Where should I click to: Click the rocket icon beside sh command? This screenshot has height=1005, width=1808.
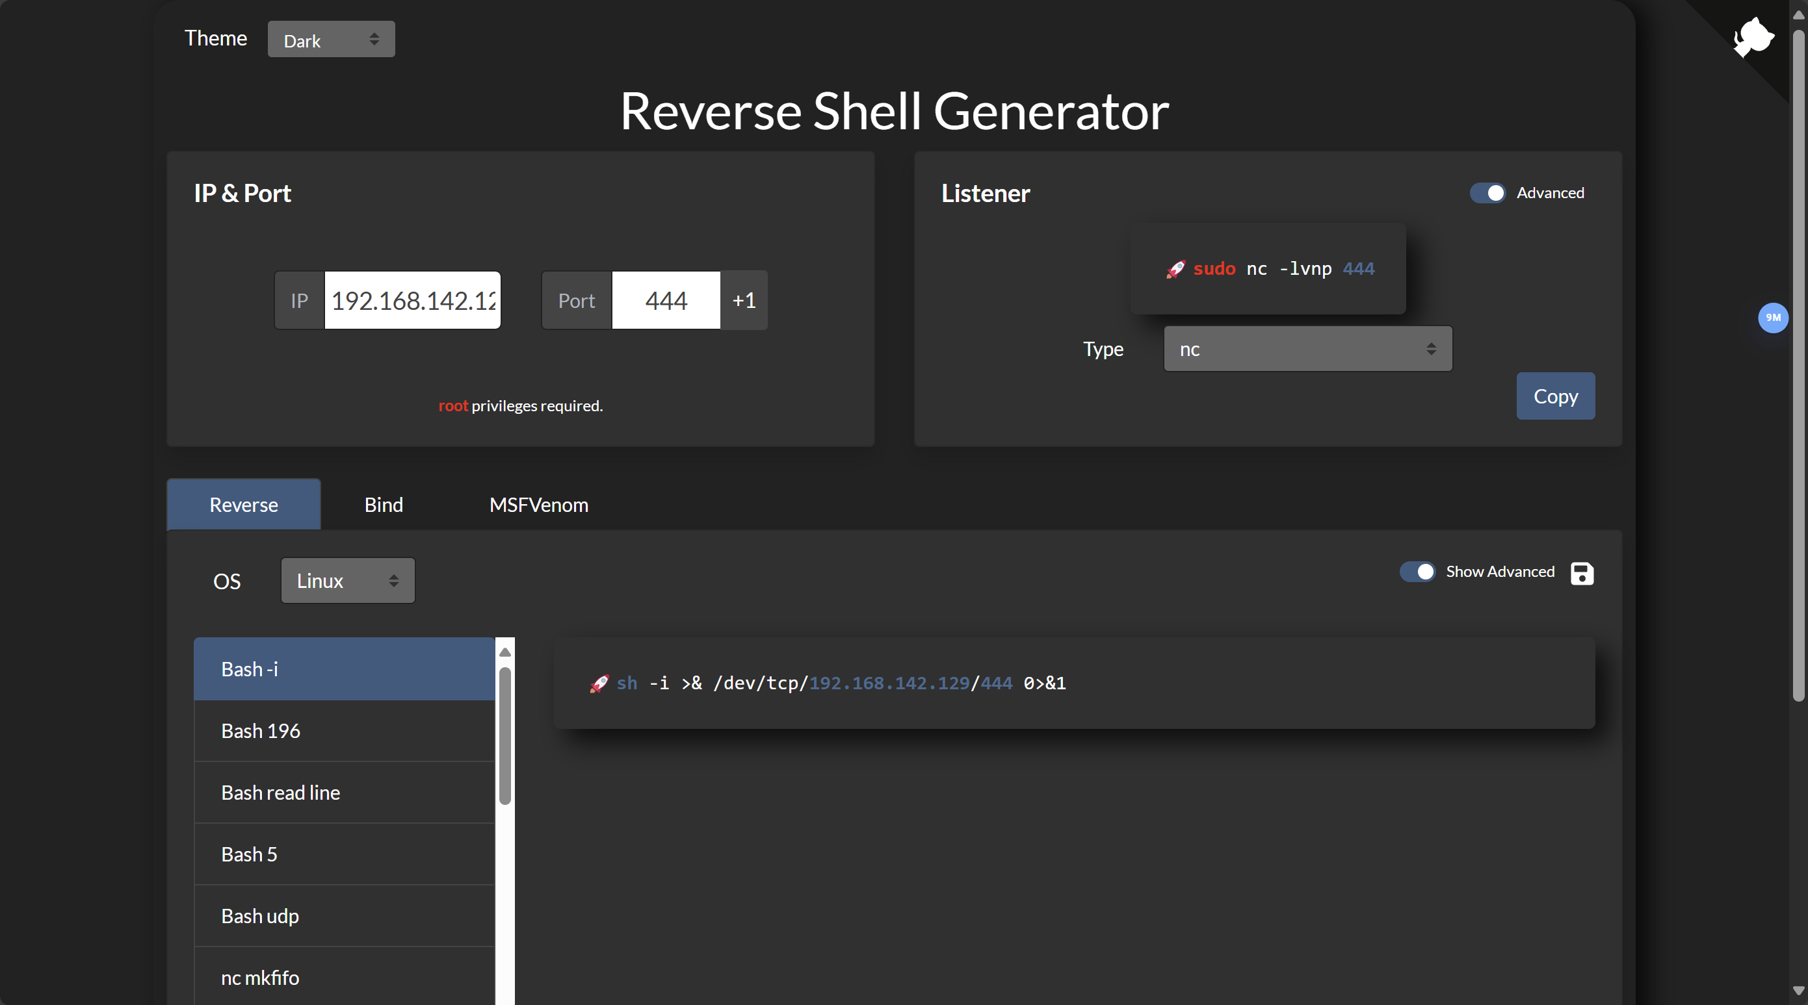(x=599, y=684)
